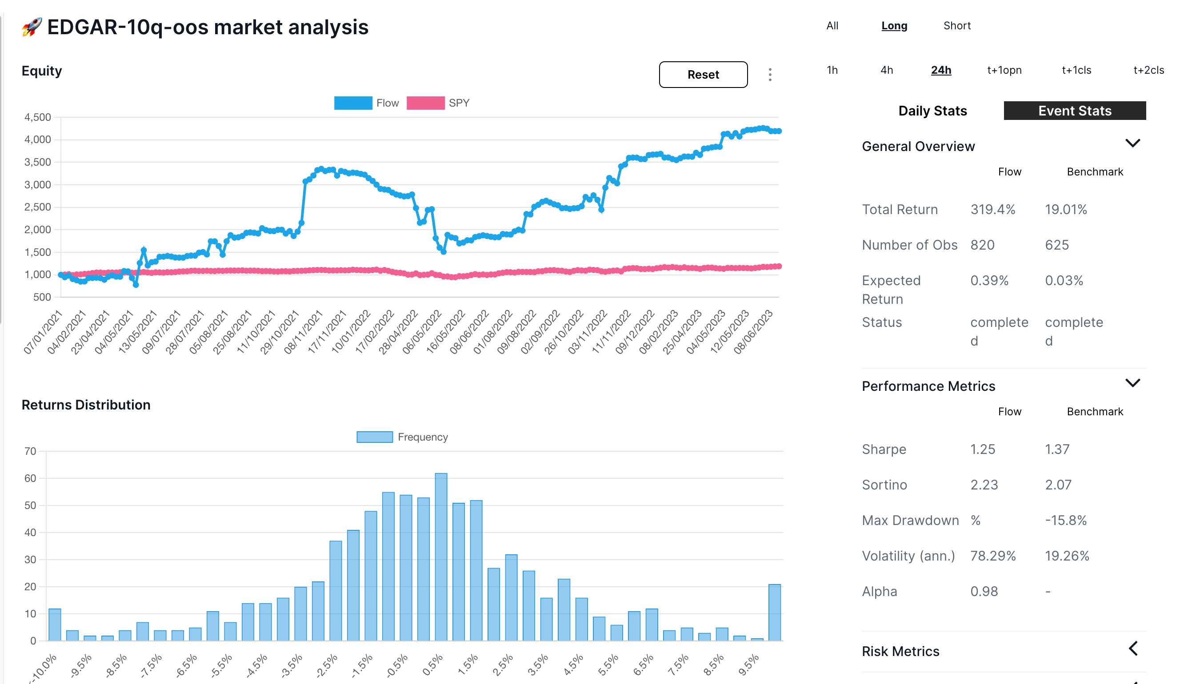Click the Frequency legend label
The height and width of the screenshot is (684, 1184).
[422, 437]
